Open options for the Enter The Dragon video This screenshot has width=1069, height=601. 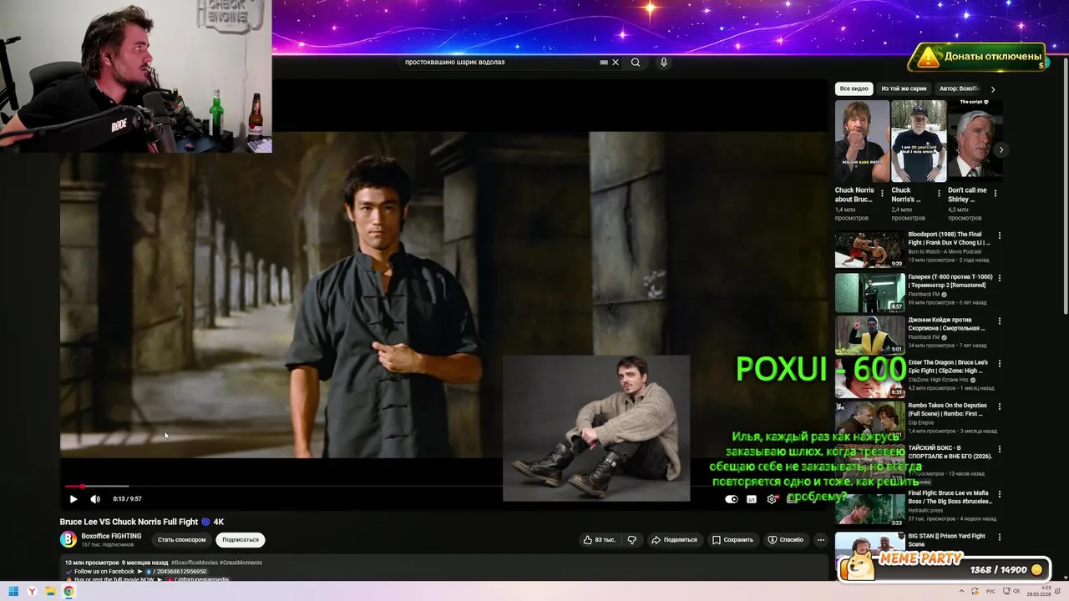point(999,365)
